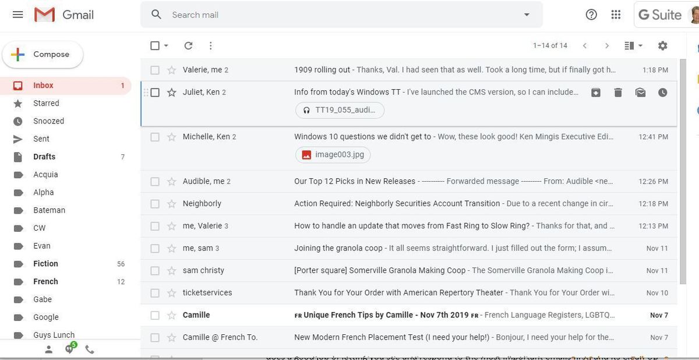
Task: Open the main menu hamburger icon
Action: click(17, 15)
